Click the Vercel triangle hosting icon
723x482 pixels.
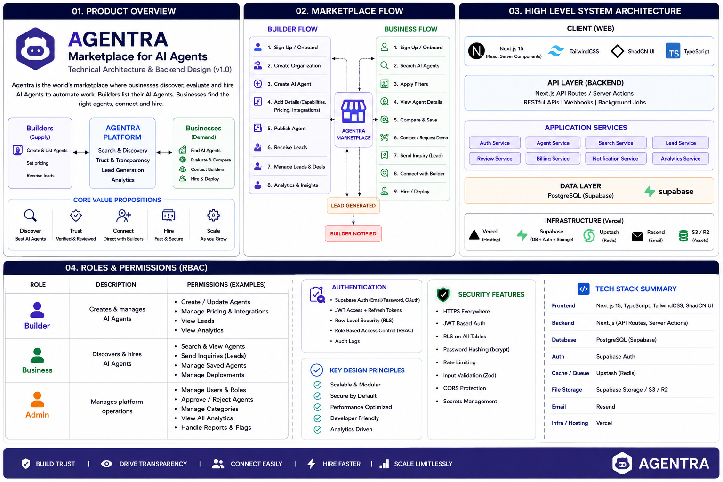point(474,234)
